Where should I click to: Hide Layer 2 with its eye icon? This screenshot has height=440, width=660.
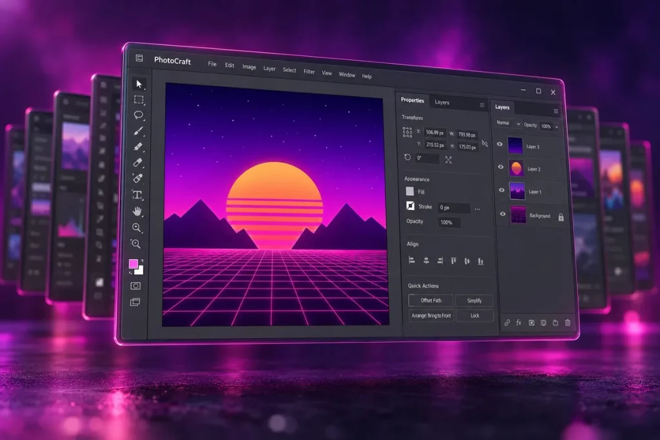point(500,167)
